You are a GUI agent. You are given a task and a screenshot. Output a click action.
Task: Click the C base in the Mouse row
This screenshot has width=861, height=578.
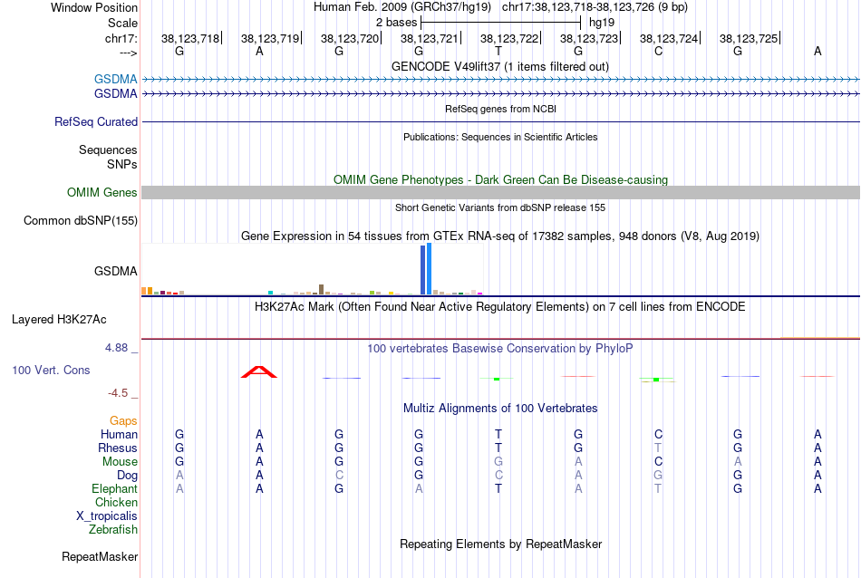click(658, 462)
